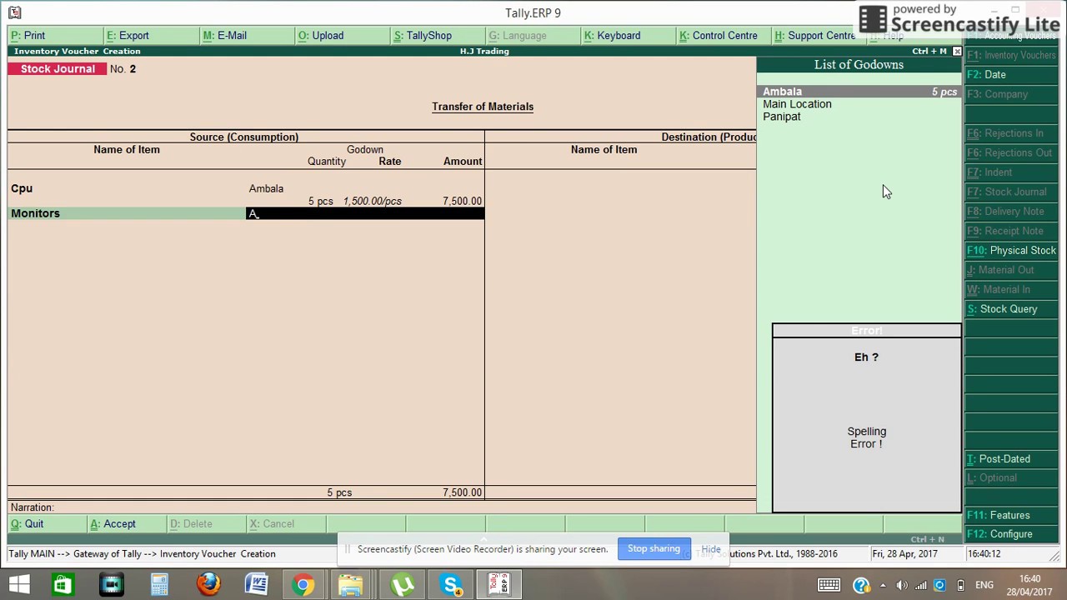This screenshot has width=1067, height=600.
Task: Click Ambala godown under Cpu row
Action: (266, 189)
